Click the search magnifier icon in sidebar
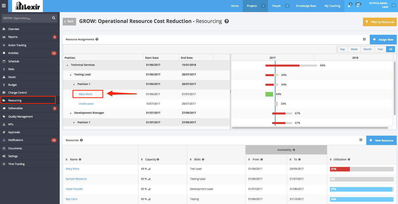This screenshot has width=398, height=204. tap(54, 18)
